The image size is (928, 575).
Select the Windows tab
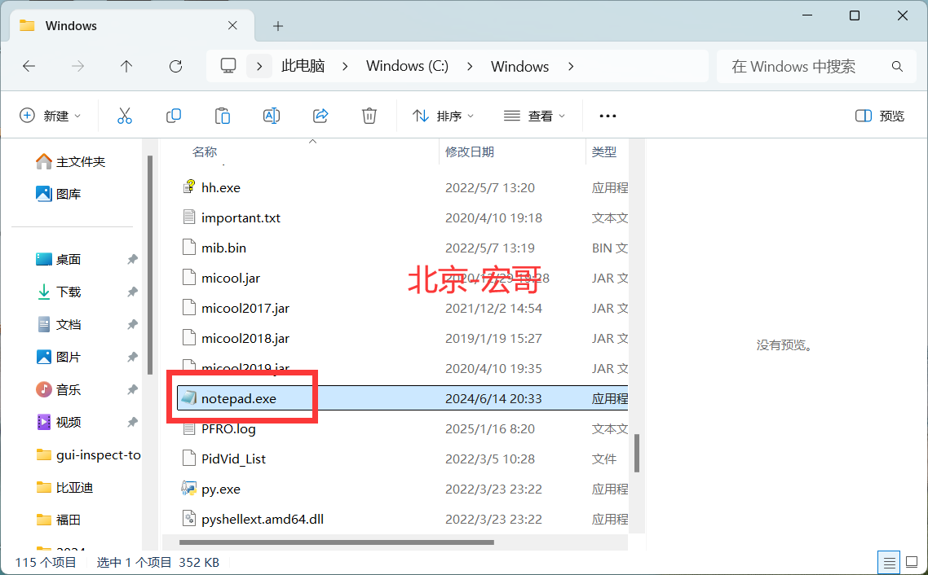131,25
